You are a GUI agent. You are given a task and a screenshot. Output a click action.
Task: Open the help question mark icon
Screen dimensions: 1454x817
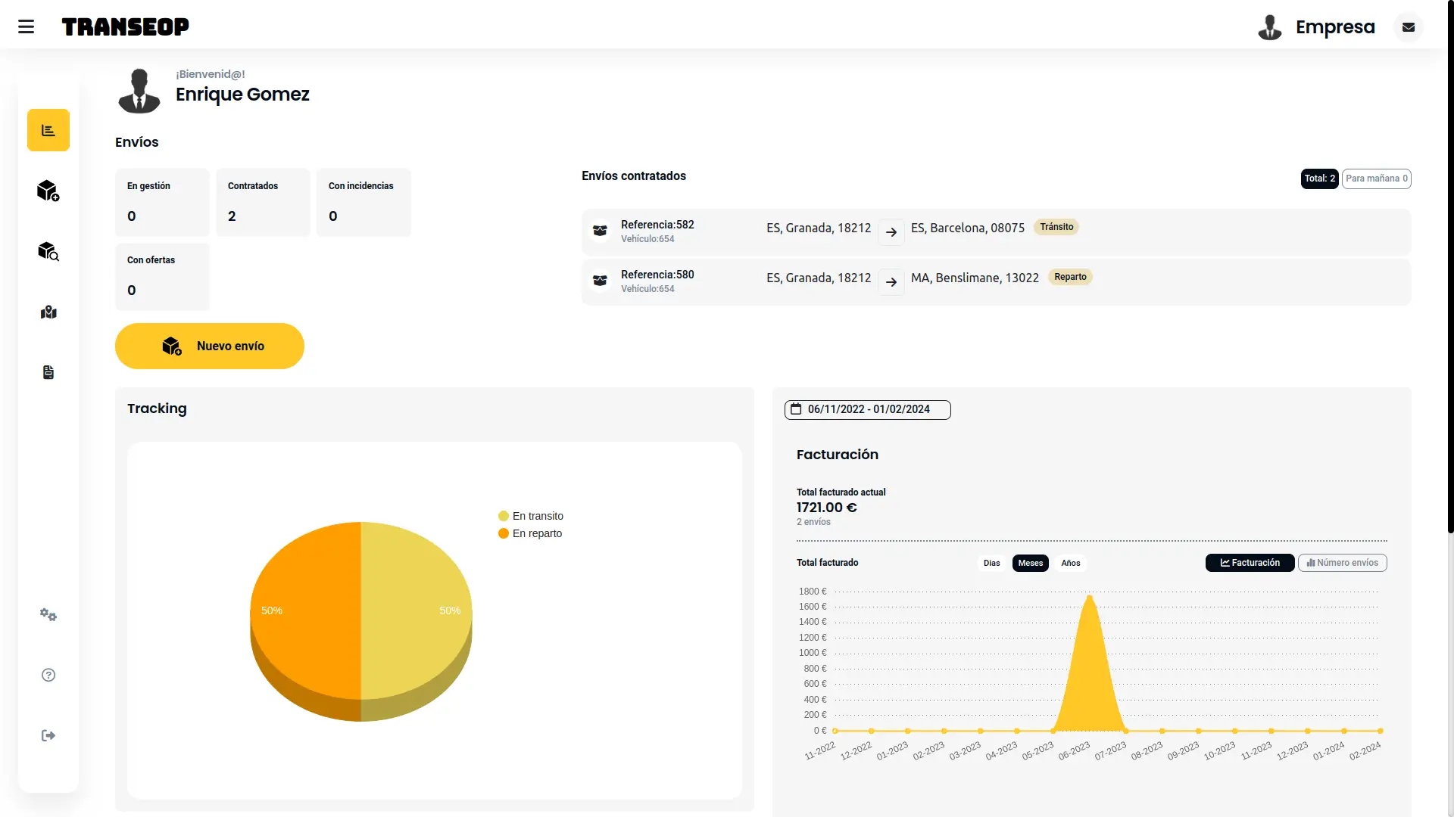(x=48, y=675)
